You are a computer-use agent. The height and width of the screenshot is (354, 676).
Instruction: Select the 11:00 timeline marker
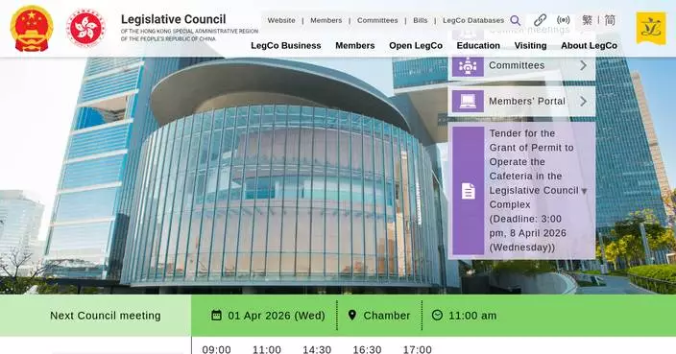click(x=266, y=349)
